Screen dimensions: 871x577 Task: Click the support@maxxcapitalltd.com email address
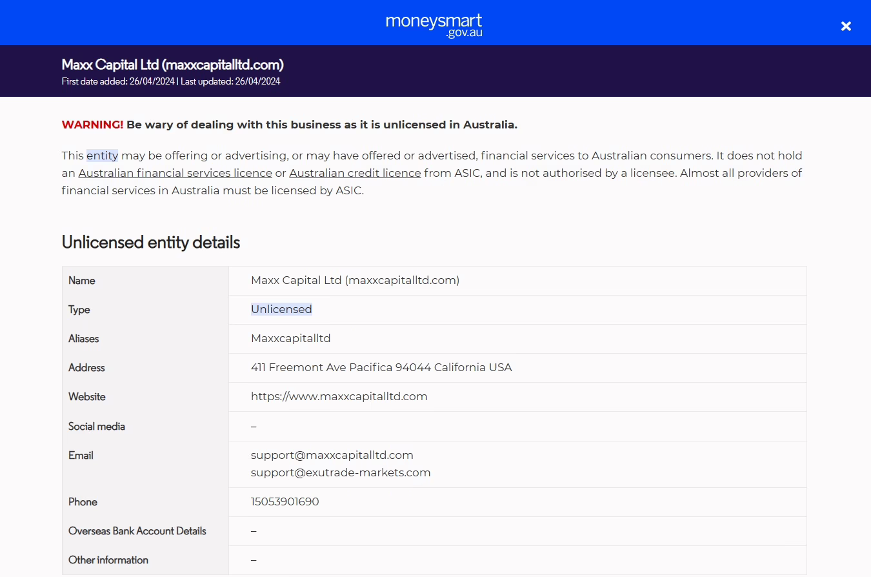332,455
